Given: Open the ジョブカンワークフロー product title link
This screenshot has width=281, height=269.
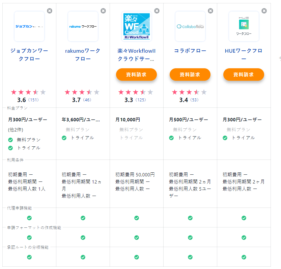Looking at the screenshot, I should (x=29, y=55).
